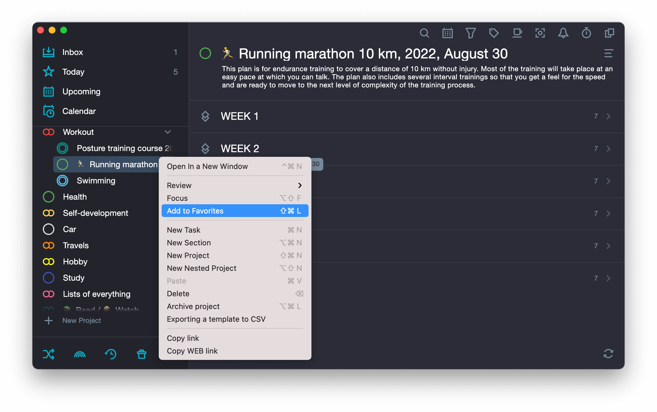Screen dimensions: 657x412
Task: Open the history clock icon
Action: point(110,354)
